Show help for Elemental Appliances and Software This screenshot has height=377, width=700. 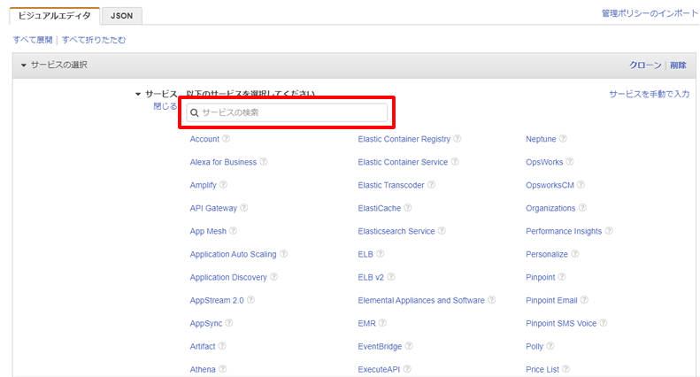click(x=491, y=300)
